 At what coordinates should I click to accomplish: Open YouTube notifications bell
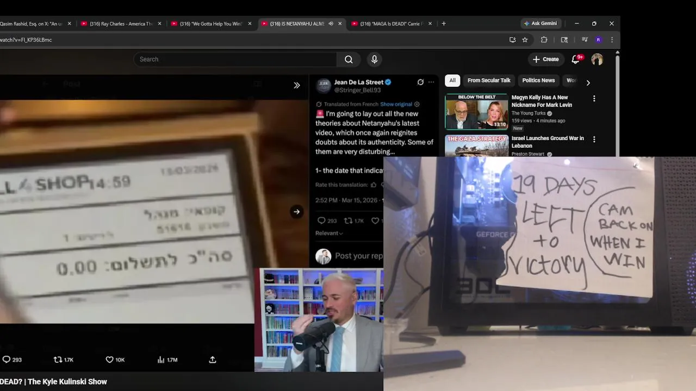coord(576,59)
